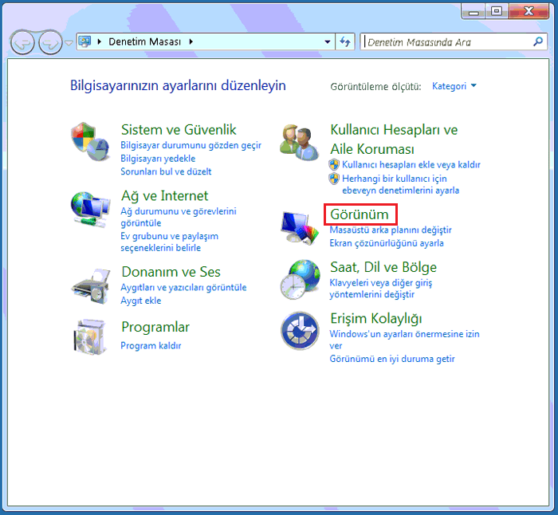Viewport: 558px width, 515px height.
Task: Click the Ağ ve Internet globe icon
Action: [x=90, y=210]
